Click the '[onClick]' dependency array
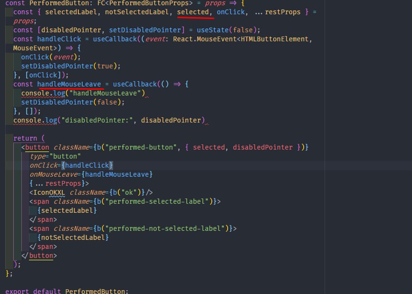Screen dimensions: 412x294 (43, 75)
